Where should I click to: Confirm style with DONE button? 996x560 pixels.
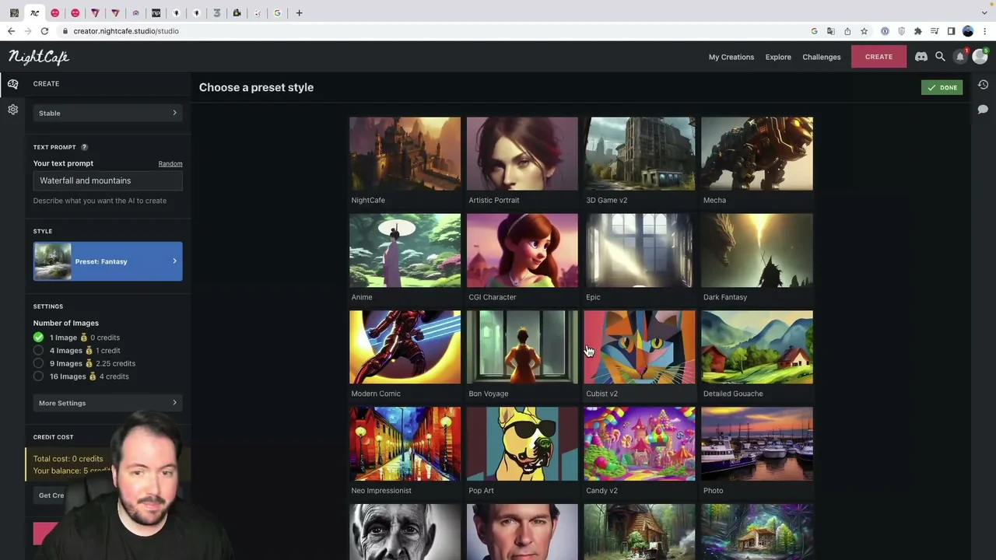click(x=942, y=88)
